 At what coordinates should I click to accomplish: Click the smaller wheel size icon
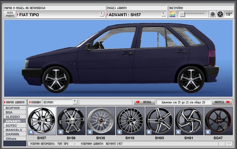pos(213,14)
